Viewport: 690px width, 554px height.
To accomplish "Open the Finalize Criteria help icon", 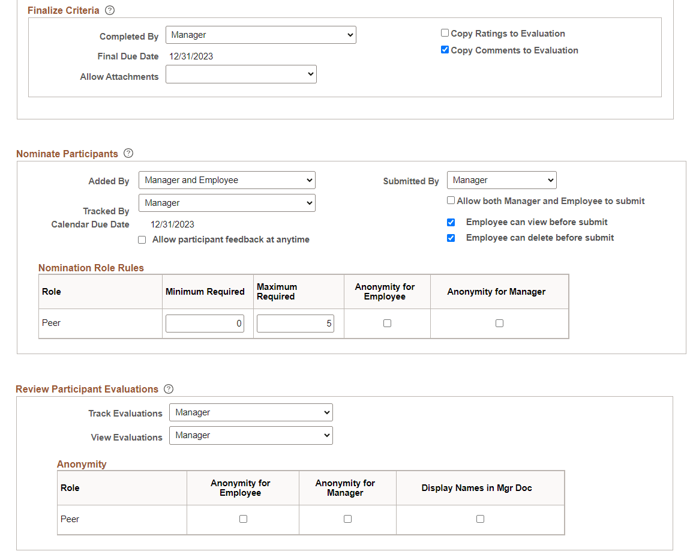I will tap(110, 10).
